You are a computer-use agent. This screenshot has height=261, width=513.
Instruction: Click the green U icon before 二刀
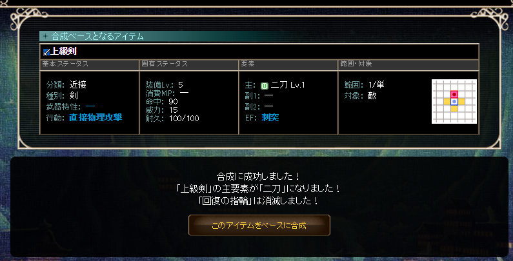coord(265,86)
